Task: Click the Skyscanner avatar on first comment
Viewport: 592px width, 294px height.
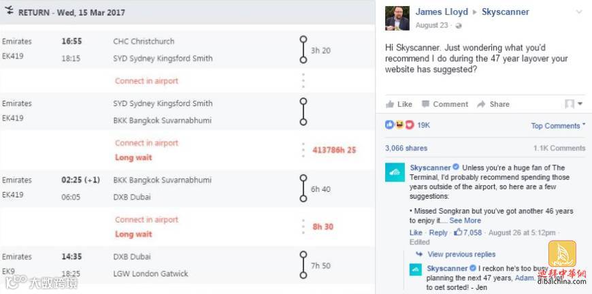Action: pos(395,172)
